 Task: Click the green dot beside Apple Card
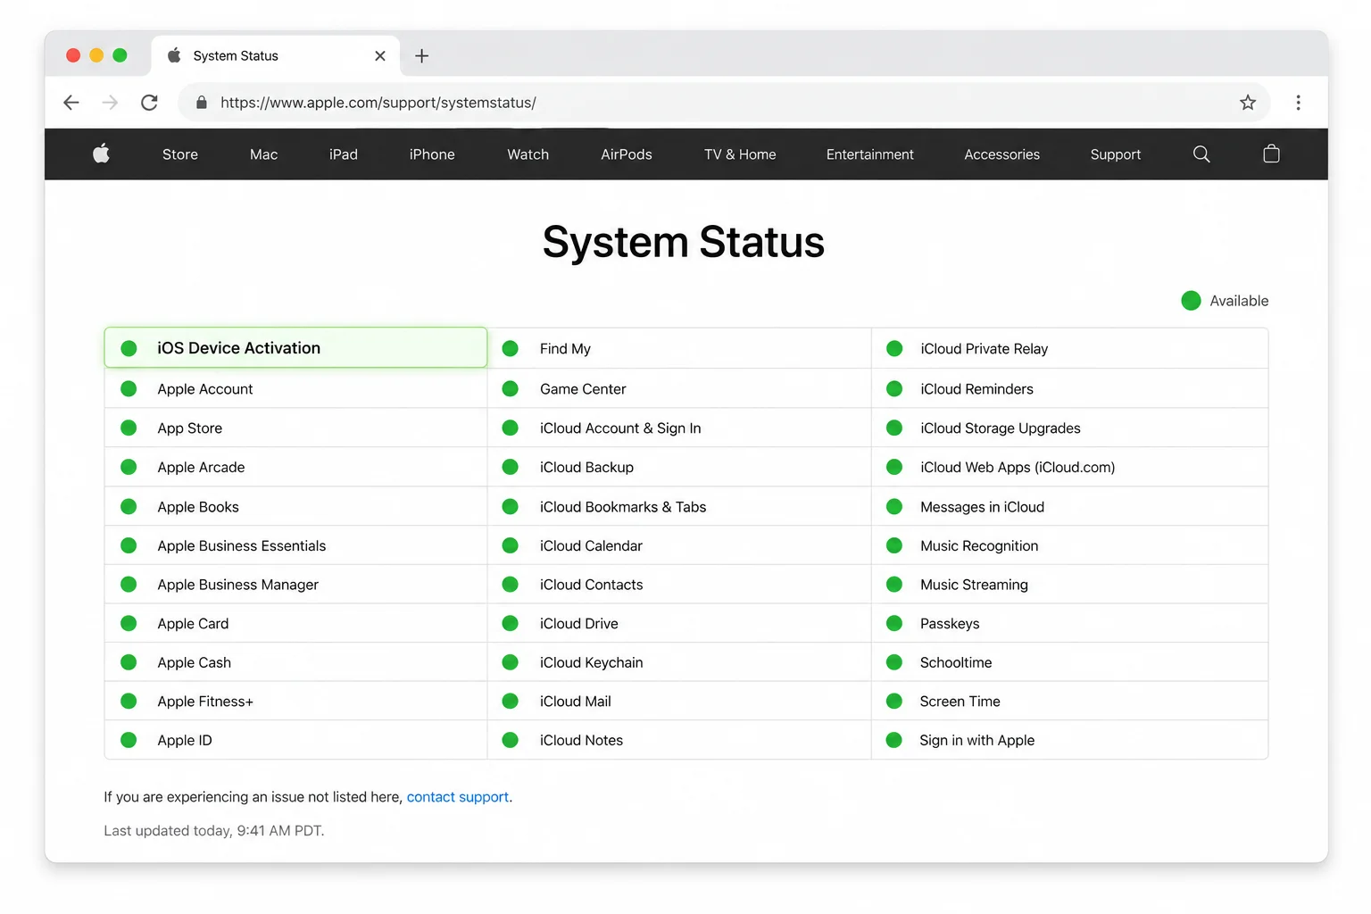[129, 624]
